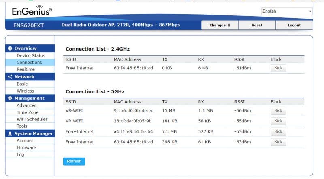
Task: Open the Device Status page
Action: [31, 55]
